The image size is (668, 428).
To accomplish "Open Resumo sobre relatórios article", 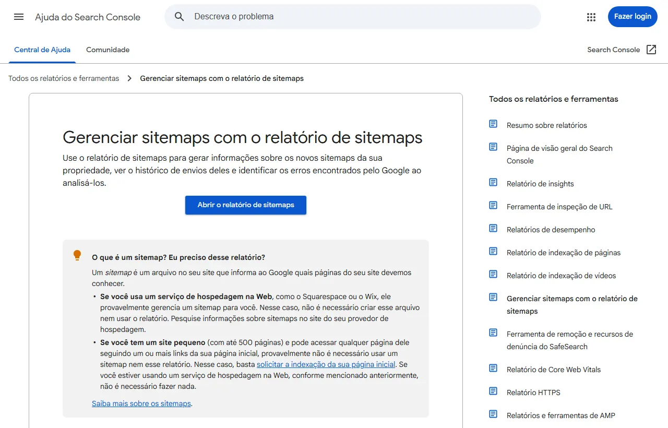I will [547, 125].
